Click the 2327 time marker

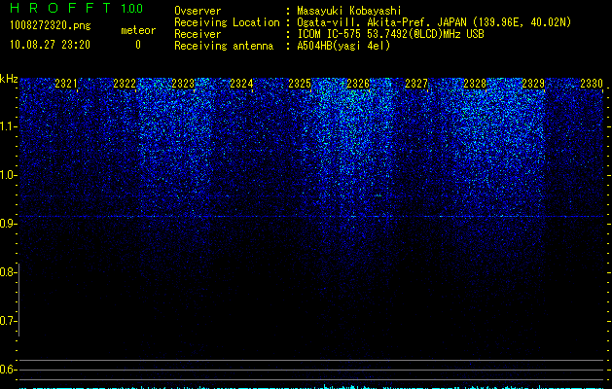(x=416, y=84)
